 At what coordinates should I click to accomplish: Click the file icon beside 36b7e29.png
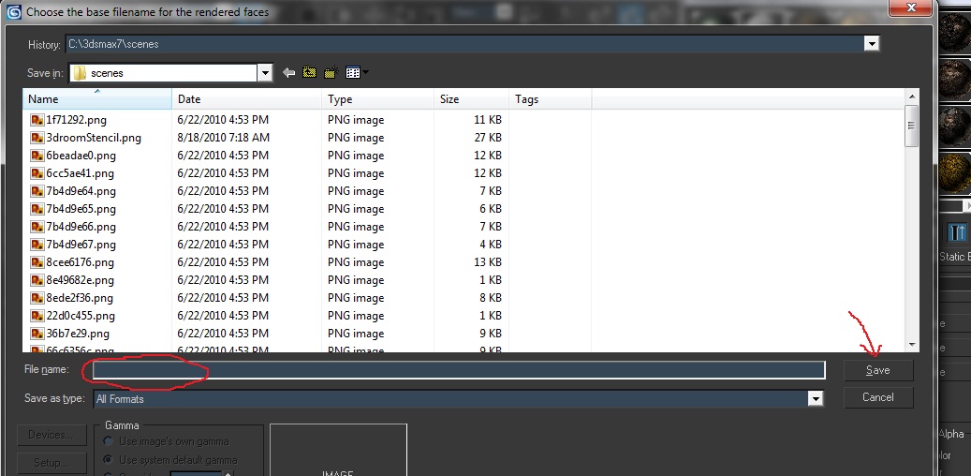tap(37, 334)
